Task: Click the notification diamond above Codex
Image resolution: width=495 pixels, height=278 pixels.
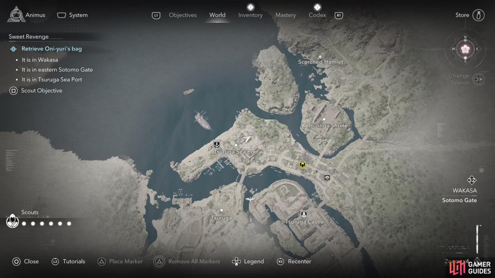Action: (x=317, y=7)
